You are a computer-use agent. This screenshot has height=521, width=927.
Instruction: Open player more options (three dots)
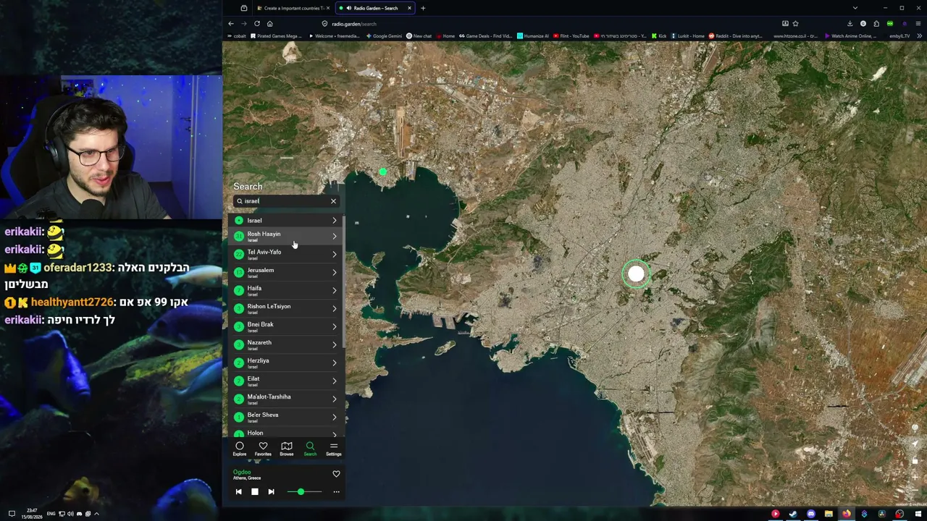click(x=336, y=492)
